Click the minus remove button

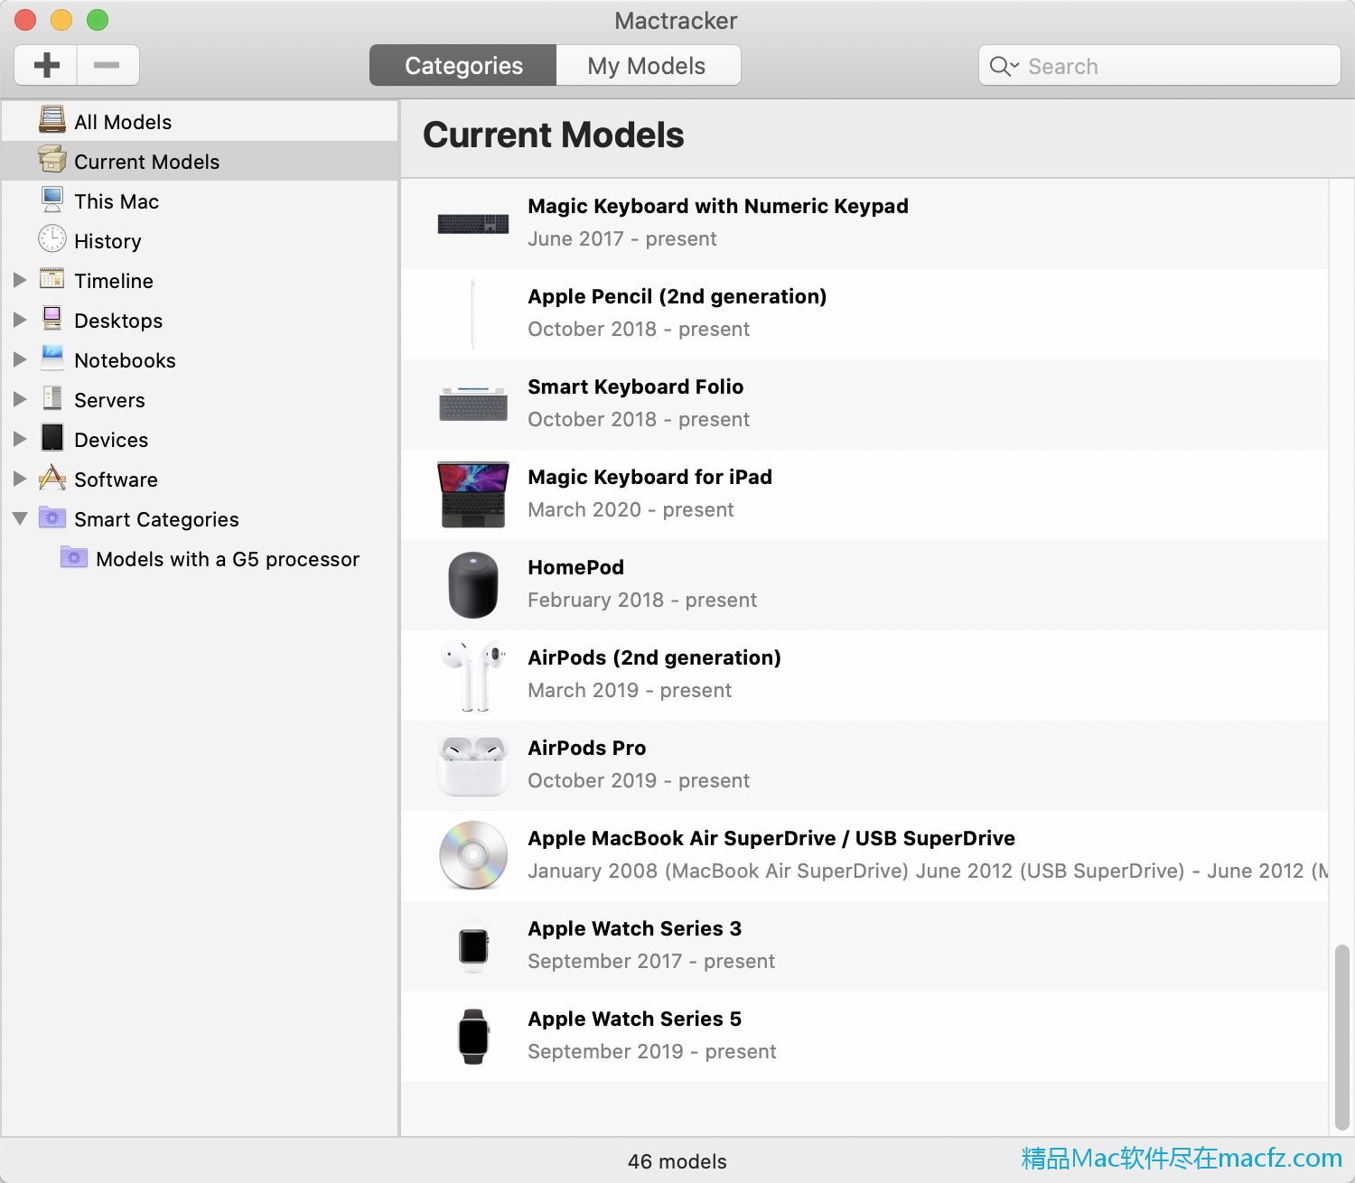[107, 65]
